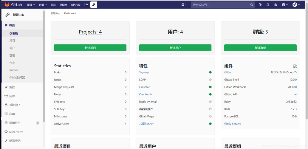The height and width of the screenshot is (149, 308).
Task: Click the Kubernetes cloud icon
Action: tap(6, 132)
